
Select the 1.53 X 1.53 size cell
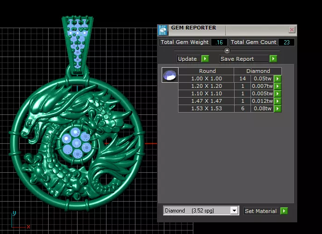click(x=207, y=108)
